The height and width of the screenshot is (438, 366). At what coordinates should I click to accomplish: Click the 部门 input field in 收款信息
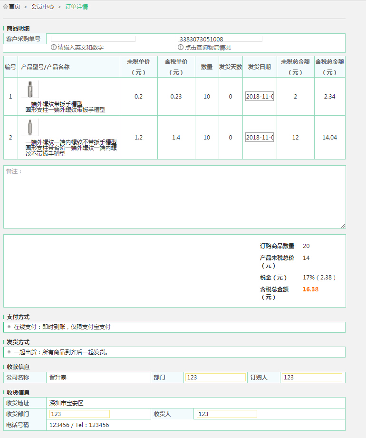pyautogui.click(x=215, y=378)
